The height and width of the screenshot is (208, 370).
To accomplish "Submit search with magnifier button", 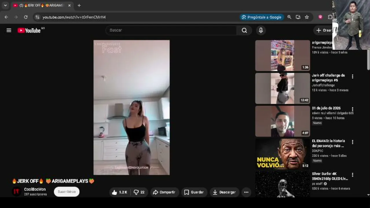I will 244,30.
